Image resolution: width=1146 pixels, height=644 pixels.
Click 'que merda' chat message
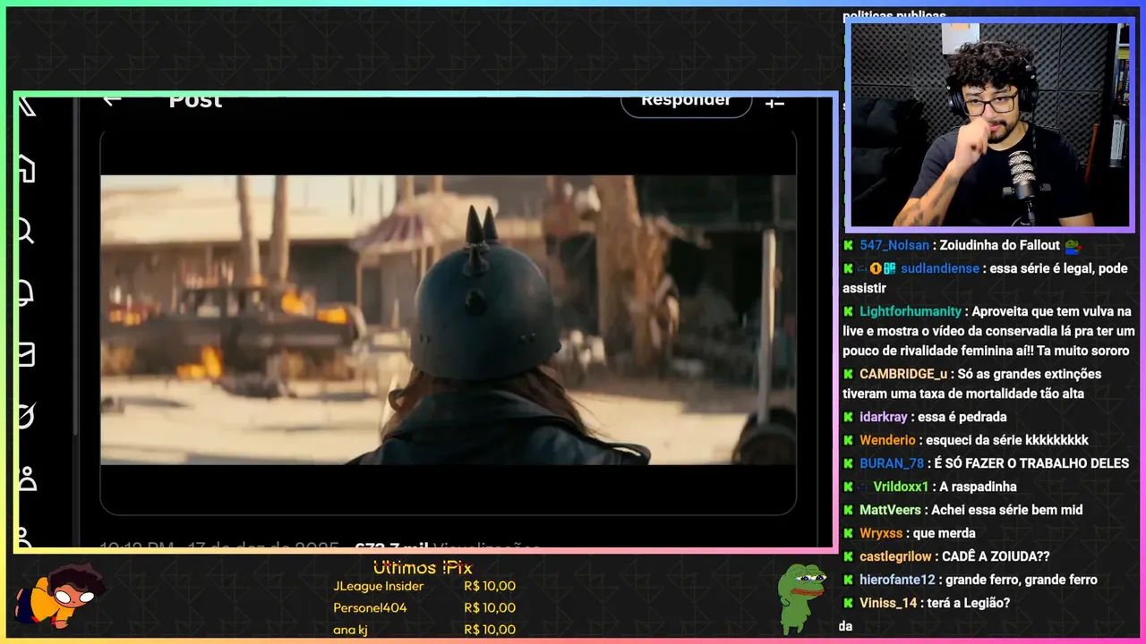(x=945, y=533)
